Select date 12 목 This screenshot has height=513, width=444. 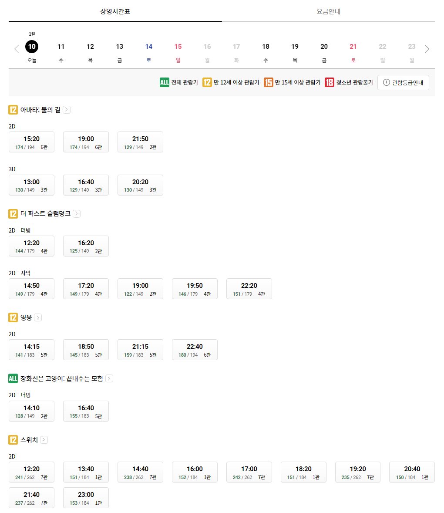click(x=90, y=52)
